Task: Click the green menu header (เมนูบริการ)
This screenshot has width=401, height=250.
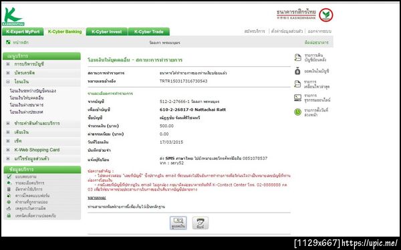Action: (41, 56)
